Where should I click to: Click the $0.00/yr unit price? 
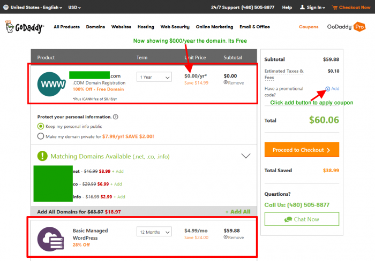(196, 76)
